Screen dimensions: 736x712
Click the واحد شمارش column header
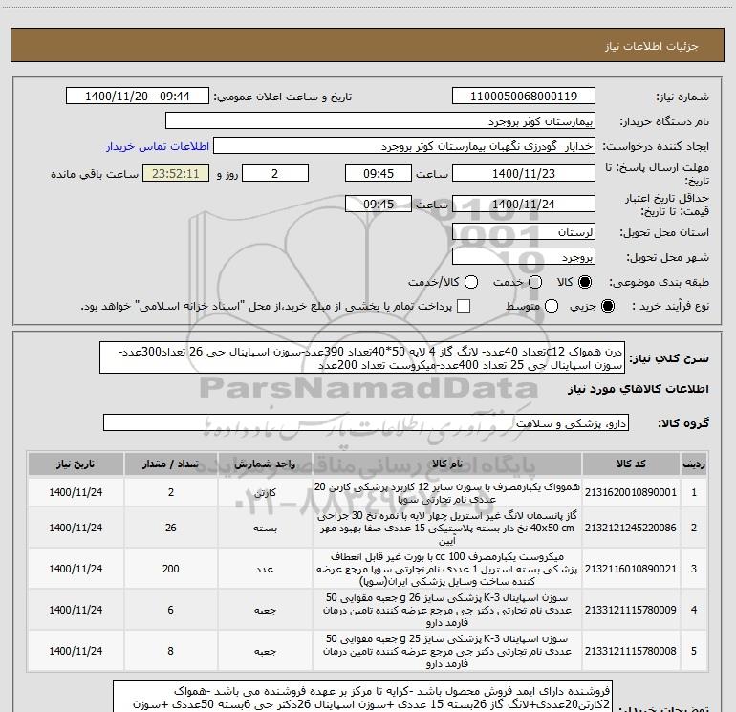pyautogui.click(x=265, y=464)
